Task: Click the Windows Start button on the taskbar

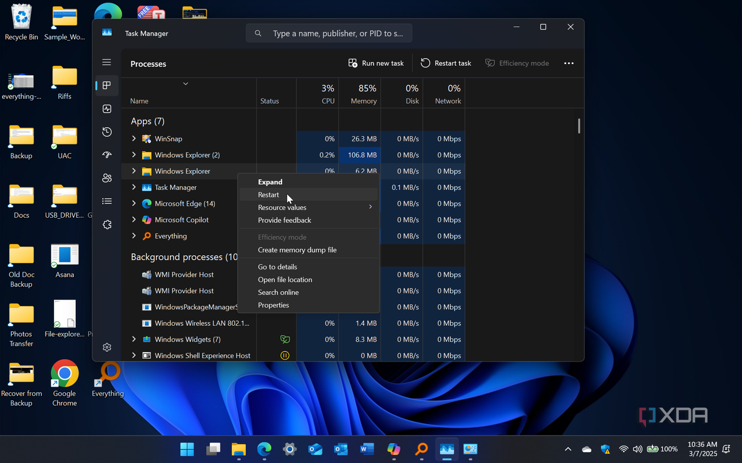Action: (187, 449)
